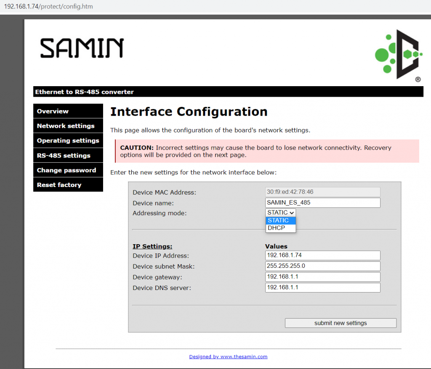
Task: Click the Device MAC Address: label
Action: pyautogui.click(x=165, y=192)
